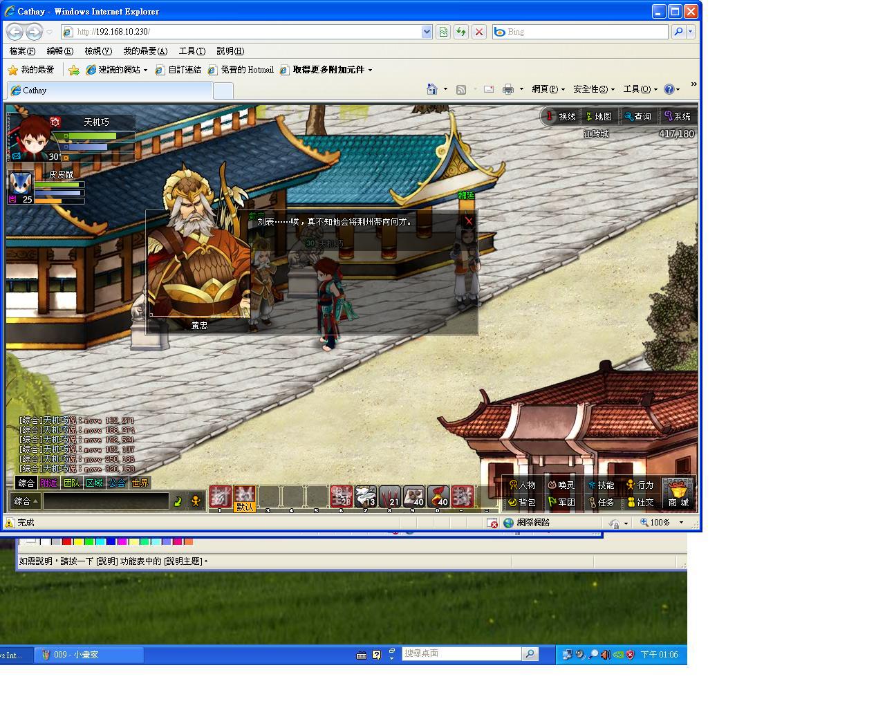This screenshot has width=885, height=708.
Task: Click the chat message input field
Action: pyautogui.click(x=106, y=501)
